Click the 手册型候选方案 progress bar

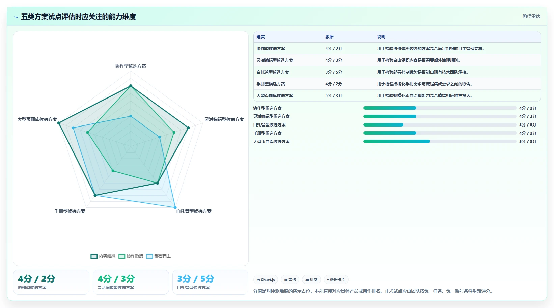point(440,133)
